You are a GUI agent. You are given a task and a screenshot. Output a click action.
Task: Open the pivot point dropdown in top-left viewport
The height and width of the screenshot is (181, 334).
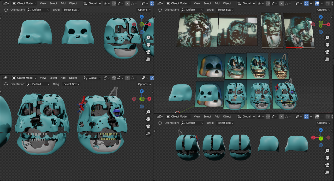tap(106, 3)
